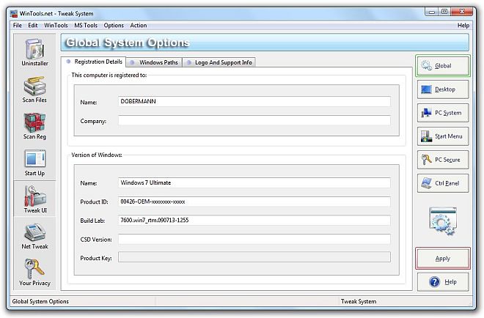This screenshot has height=318, width=484.
Task: Open the Your Privacy tool
Action: coord(34,273)
